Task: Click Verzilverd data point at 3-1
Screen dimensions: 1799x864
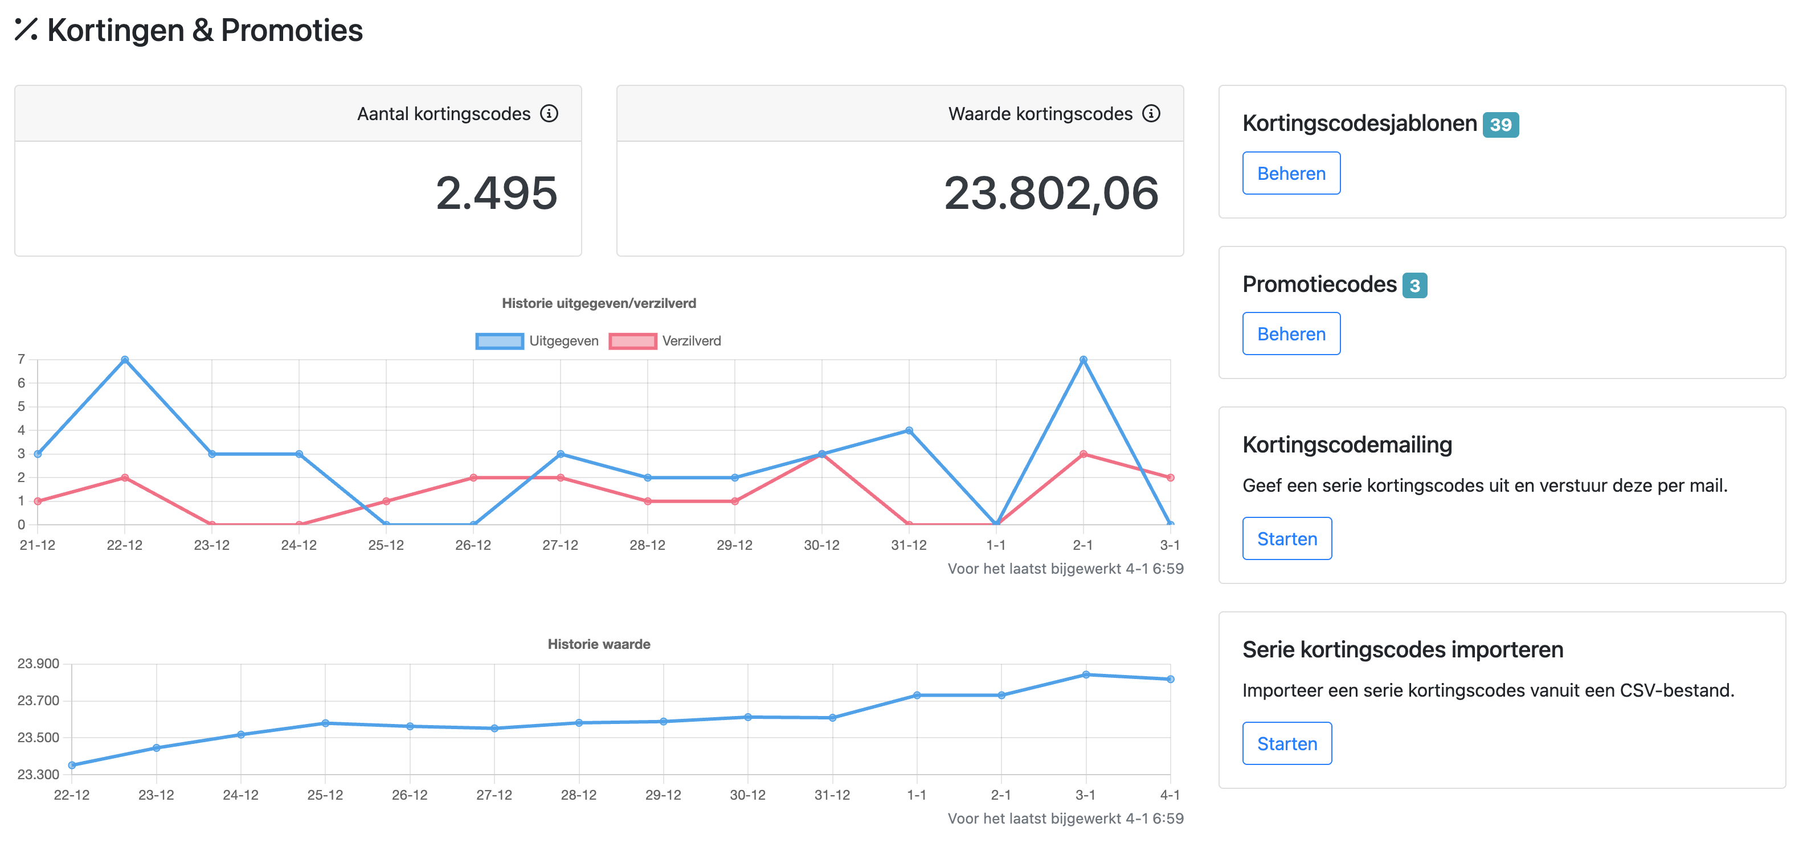Action: point(1170,478)
